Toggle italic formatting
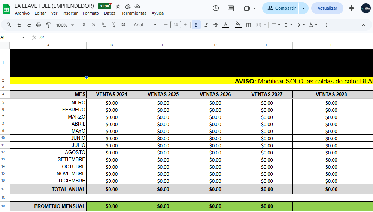Image resolution: width=373 pixels, height=212 pixels. (206, 25)
